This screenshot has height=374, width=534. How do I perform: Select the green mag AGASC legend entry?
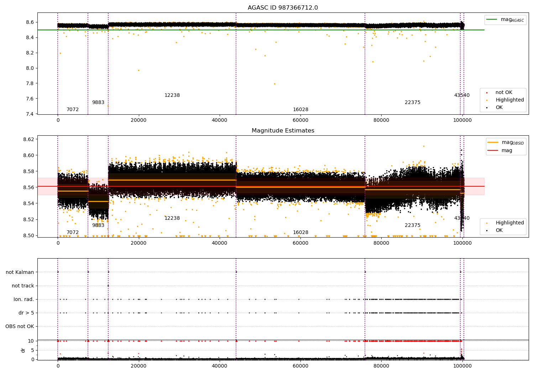[505, 20]
